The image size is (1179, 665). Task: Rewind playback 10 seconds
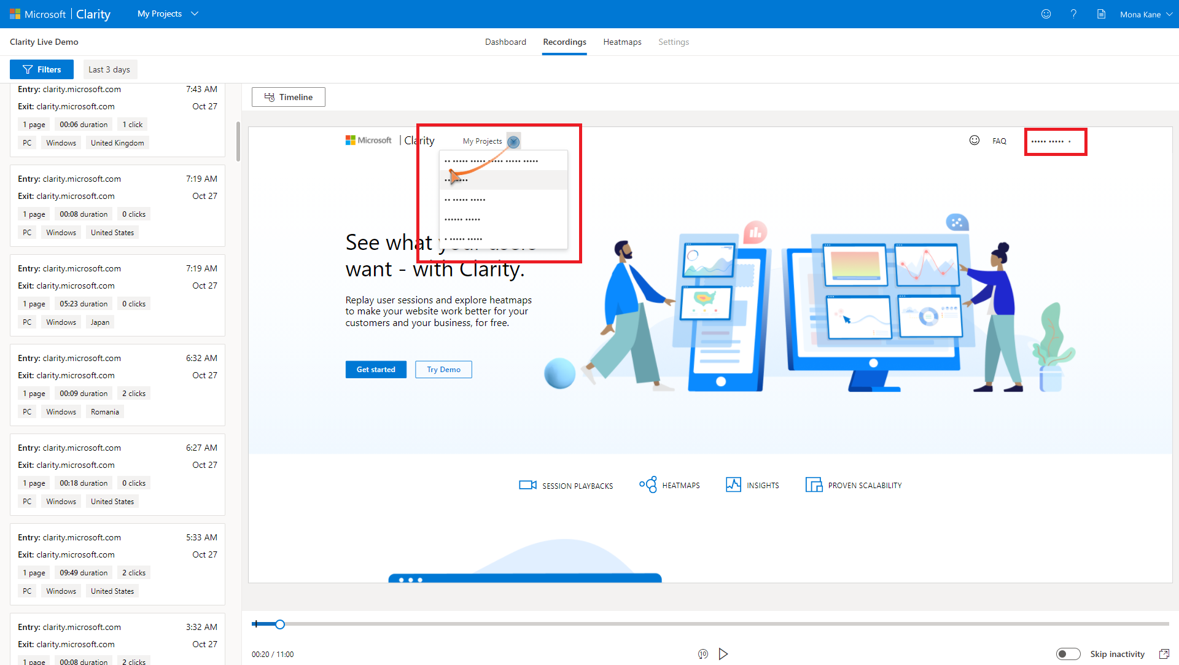[702, 654]
